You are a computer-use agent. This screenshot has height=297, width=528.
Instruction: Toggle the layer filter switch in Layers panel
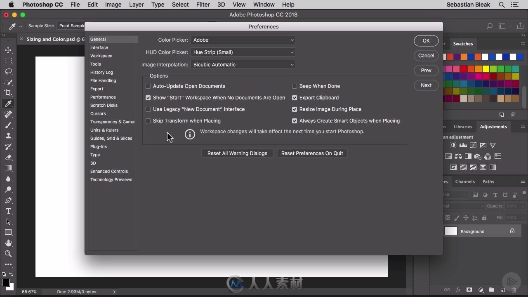524,193
